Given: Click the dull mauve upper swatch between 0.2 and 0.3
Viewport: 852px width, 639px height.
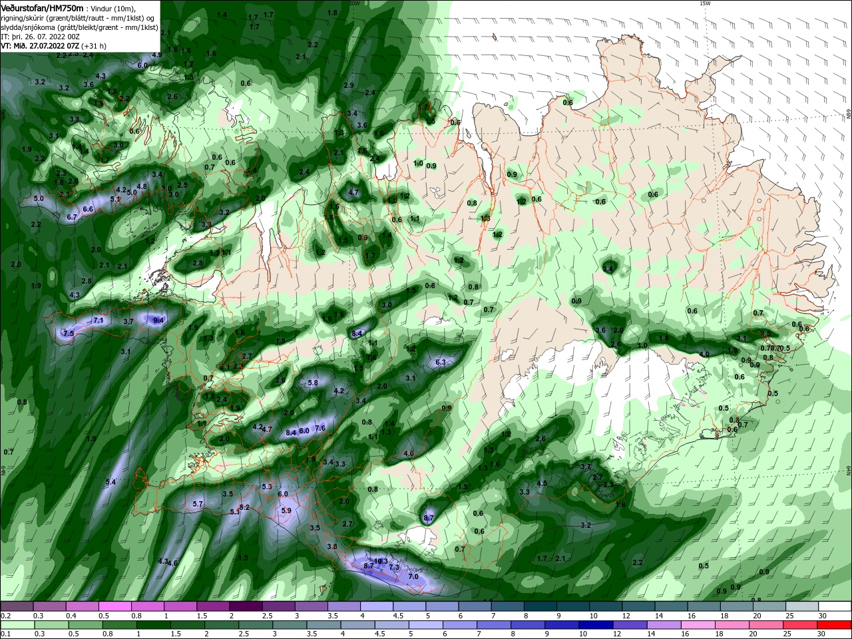Looking at the screenshot, I should (17, 606).
